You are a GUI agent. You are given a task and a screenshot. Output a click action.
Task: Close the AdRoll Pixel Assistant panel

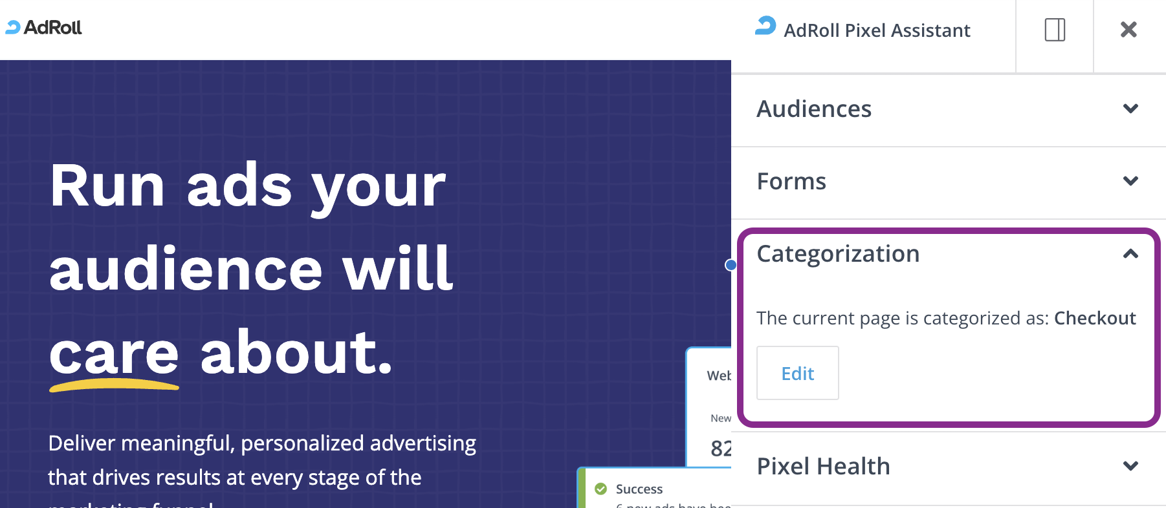pyautogui.click(x=1128, y=29)
